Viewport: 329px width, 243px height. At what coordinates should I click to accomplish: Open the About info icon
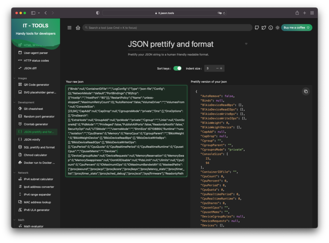[x=271, y=28]
